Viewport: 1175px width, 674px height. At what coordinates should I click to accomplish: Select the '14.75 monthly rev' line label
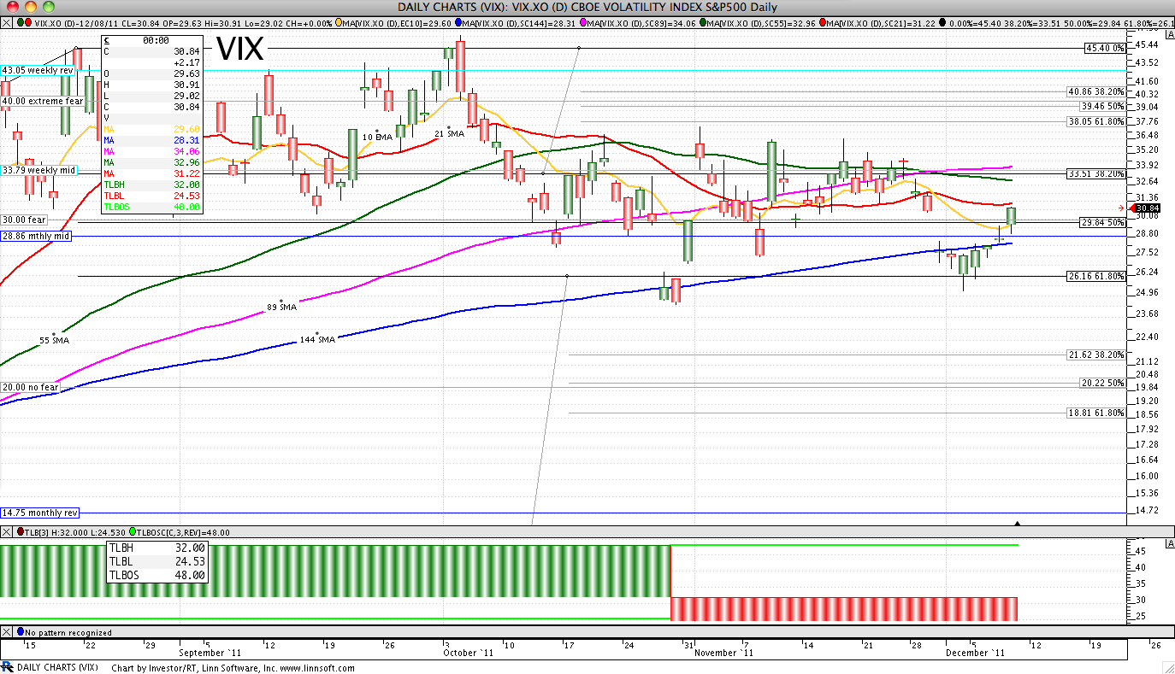(x=40, y=513)
